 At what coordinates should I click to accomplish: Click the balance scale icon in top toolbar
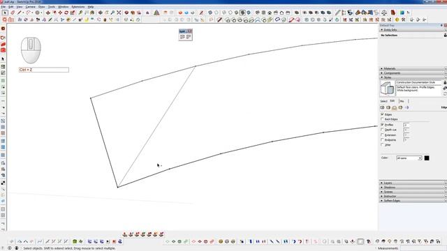coord(384,13)
